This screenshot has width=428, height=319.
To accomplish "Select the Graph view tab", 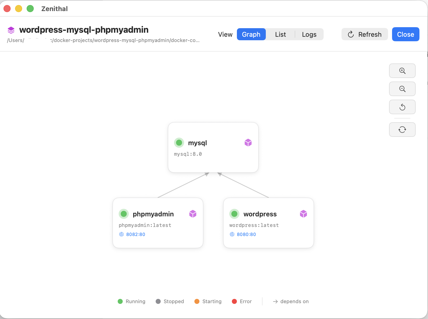I will (251, 34).
